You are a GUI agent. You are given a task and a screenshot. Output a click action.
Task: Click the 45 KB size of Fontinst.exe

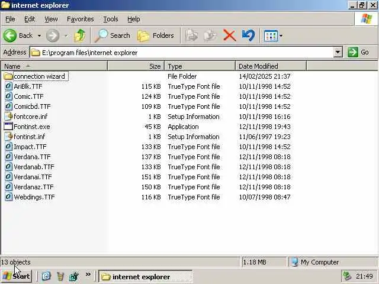coord(153,127)
